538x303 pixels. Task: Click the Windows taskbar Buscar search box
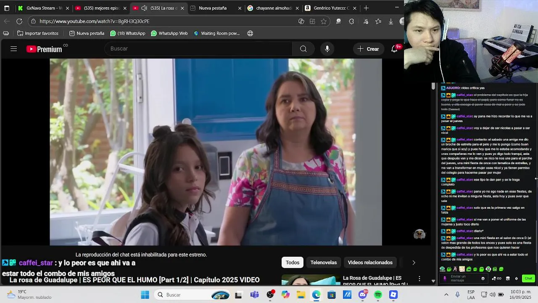(x=192, y=295)
